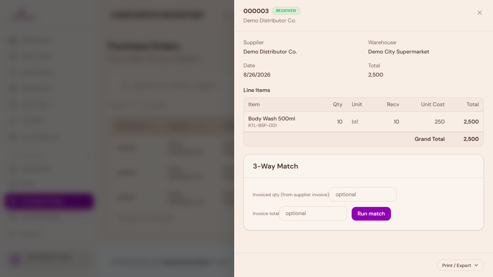Click the Supplier value Demo Distributor Co.
Screen dimensions: 493x277
click(x=270, y=52)
